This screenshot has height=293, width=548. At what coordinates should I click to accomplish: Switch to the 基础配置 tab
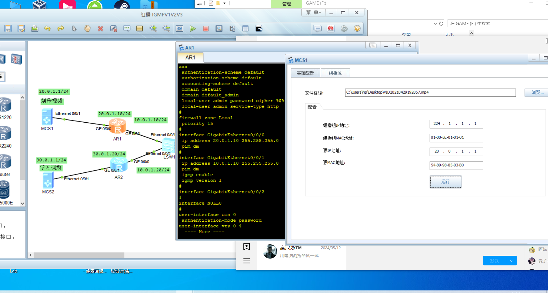coord(305,73)
